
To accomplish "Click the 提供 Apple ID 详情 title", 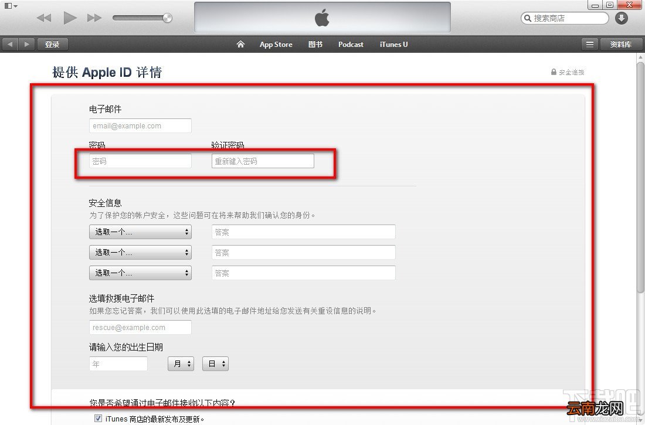I will (x=107, y=73).
